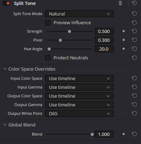
Task: Open the Output Gamma dropdown
Action: [79, 105]
